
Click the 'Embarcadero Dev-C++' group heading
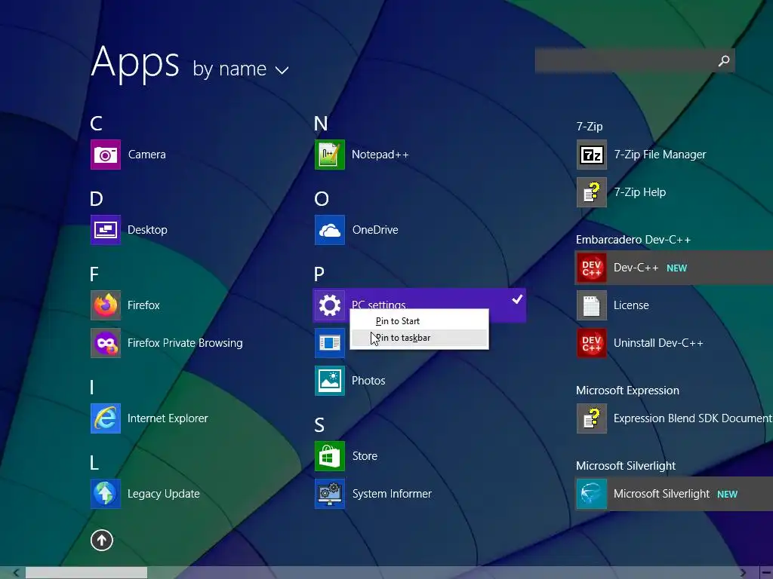[633, 240]
